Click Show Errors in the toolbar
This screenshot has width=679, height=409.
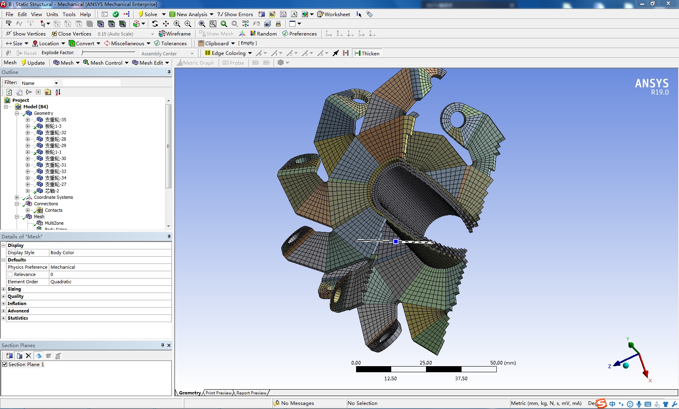pyautogui.click(x=235, y=14)
